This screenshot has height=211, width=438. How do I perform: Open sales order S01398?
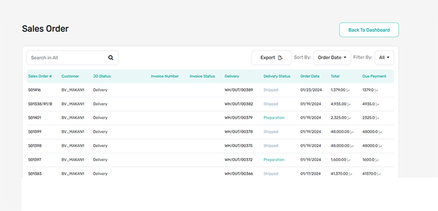click(35, 146)
